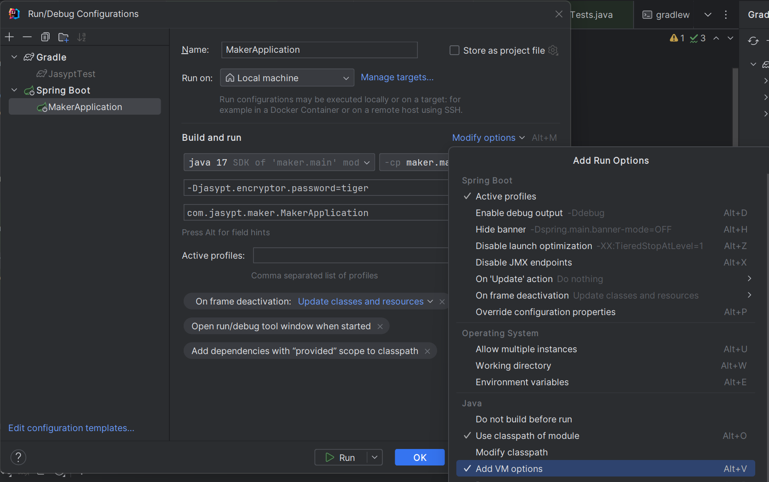Open the three-dots more actions menu
The height and width of the screenshot is (482, 769).
pos(726,15)
